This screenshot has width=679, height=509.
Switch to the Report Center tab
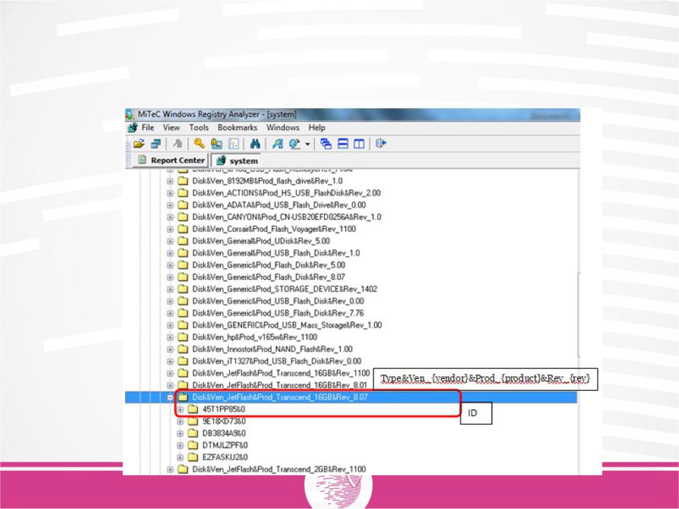point(171,160)
